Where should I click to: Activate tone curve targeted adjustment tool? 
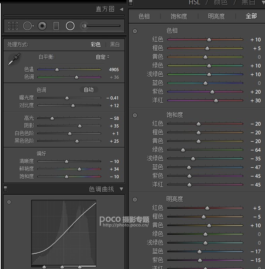click(x=9, y=202)
